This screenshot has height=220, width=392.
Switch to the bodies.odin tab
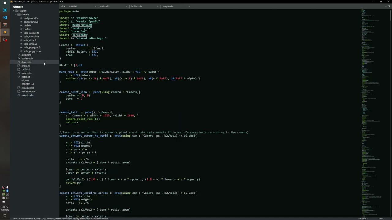136,6
